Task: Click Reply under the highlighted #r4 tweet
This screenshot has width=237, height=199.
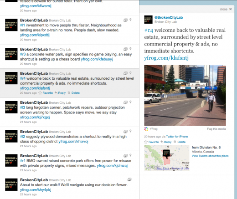Action: tap(60, 93)
